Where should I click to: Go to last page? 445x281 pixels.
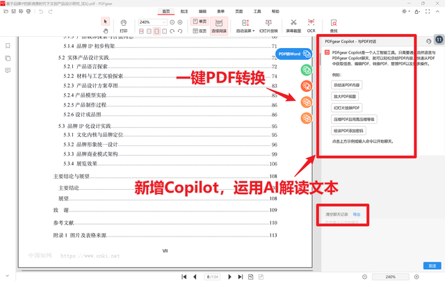coord(241,277)
